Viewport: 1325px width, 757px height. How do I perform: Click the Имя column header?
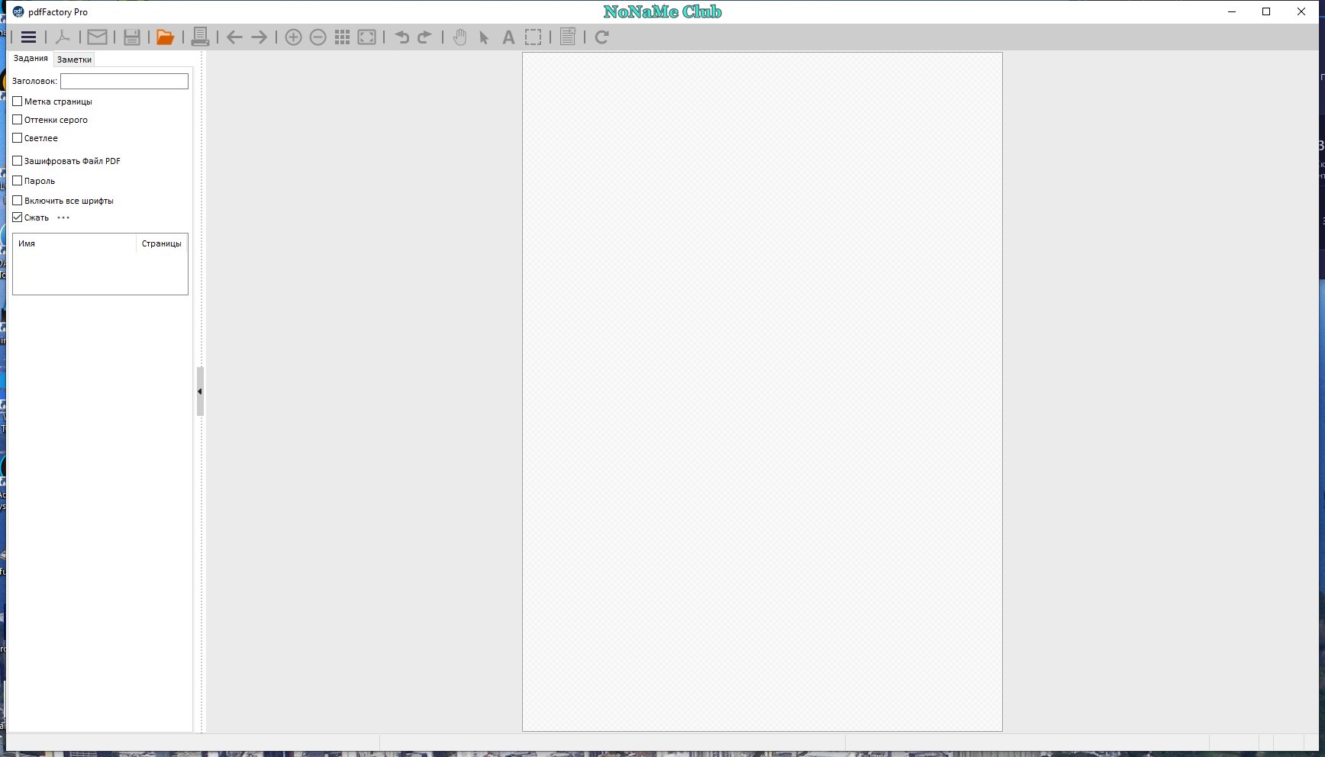coord(75,243)
